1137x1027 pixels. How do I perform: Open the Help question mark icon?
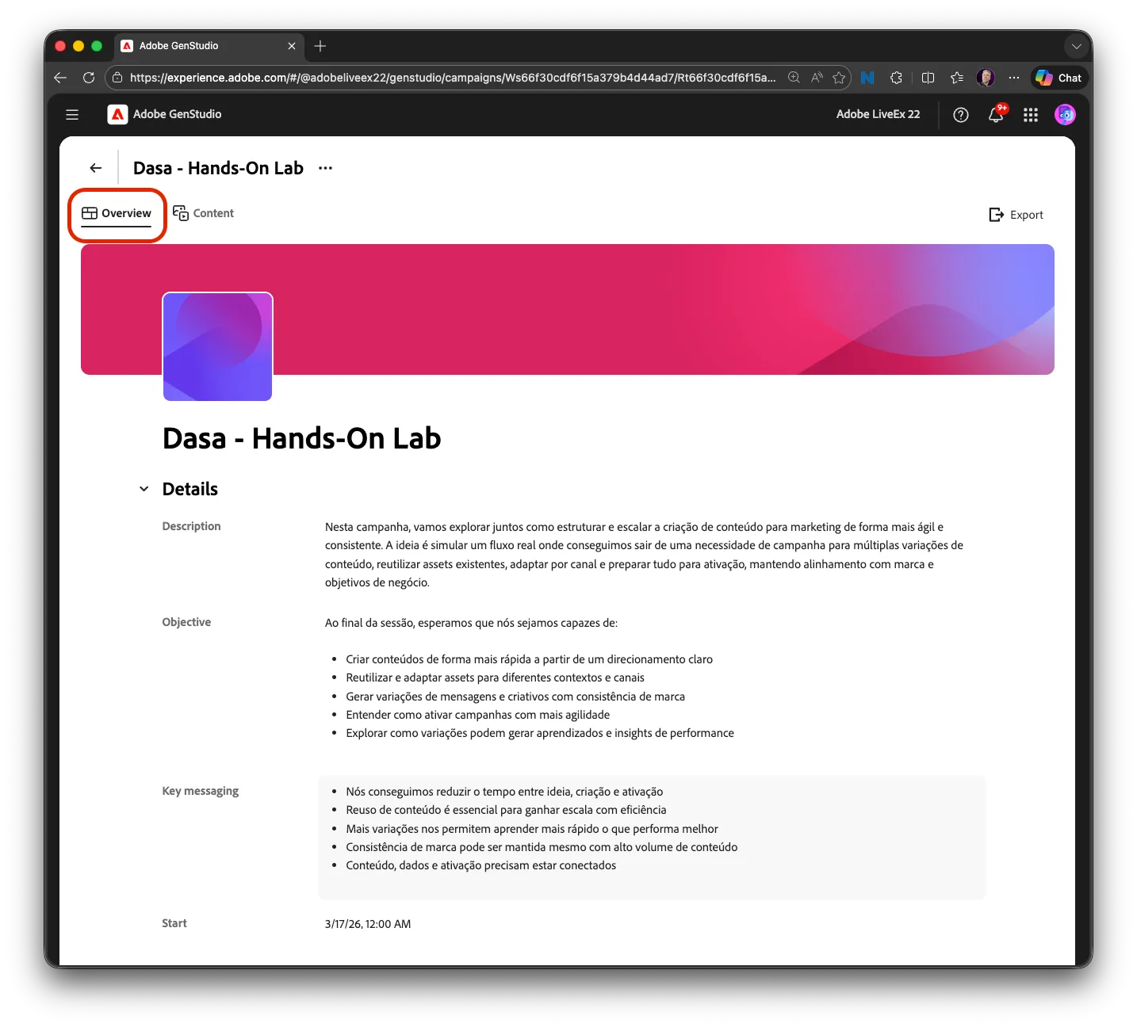tap(961, 115)
